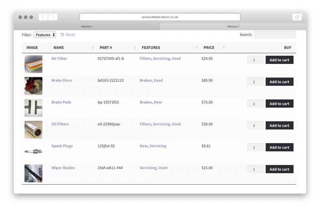The width and height of the screenshot is (320, 205).
Task: Filter by Used tag in Brake Discs row
Action: point(158,81)
